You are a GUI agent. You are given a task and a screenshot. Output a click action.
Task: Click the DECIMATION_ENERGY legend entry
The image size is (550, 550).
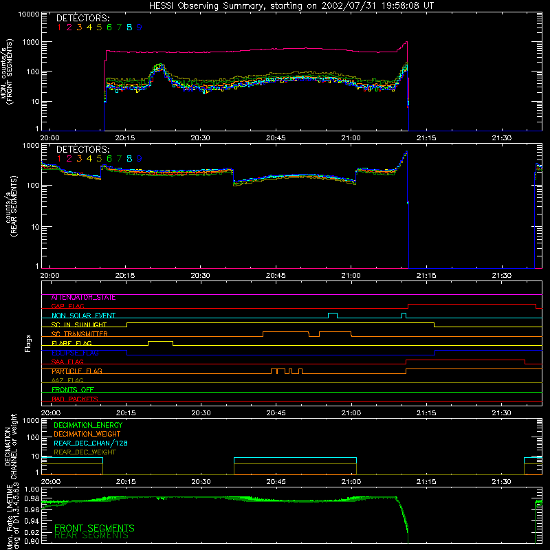(x=88, y=425)
